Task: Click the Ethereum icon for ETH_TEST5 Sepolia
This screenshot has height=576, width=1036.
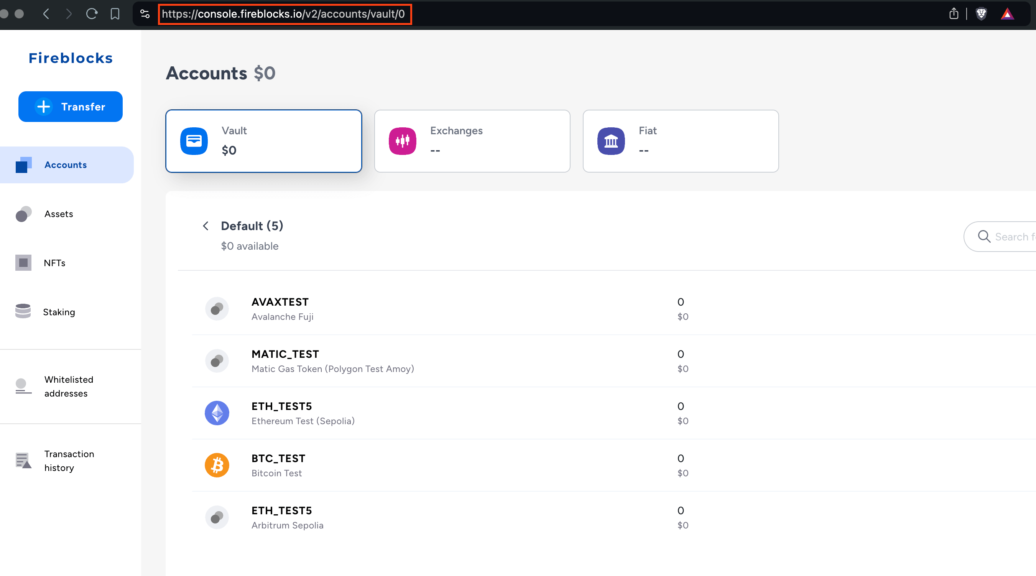Action: [x=217, y=413]
